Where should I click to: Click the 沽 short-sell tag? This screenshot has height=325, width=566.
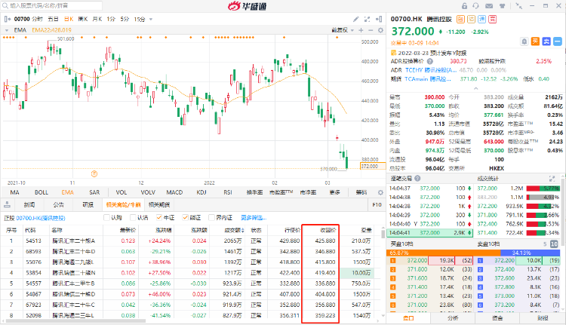(x=471, y=19)
